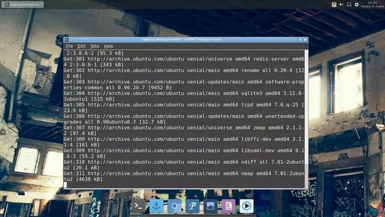The image size is (385, 217).
Task: Minimize the terminal window
Action: (295, 40)
